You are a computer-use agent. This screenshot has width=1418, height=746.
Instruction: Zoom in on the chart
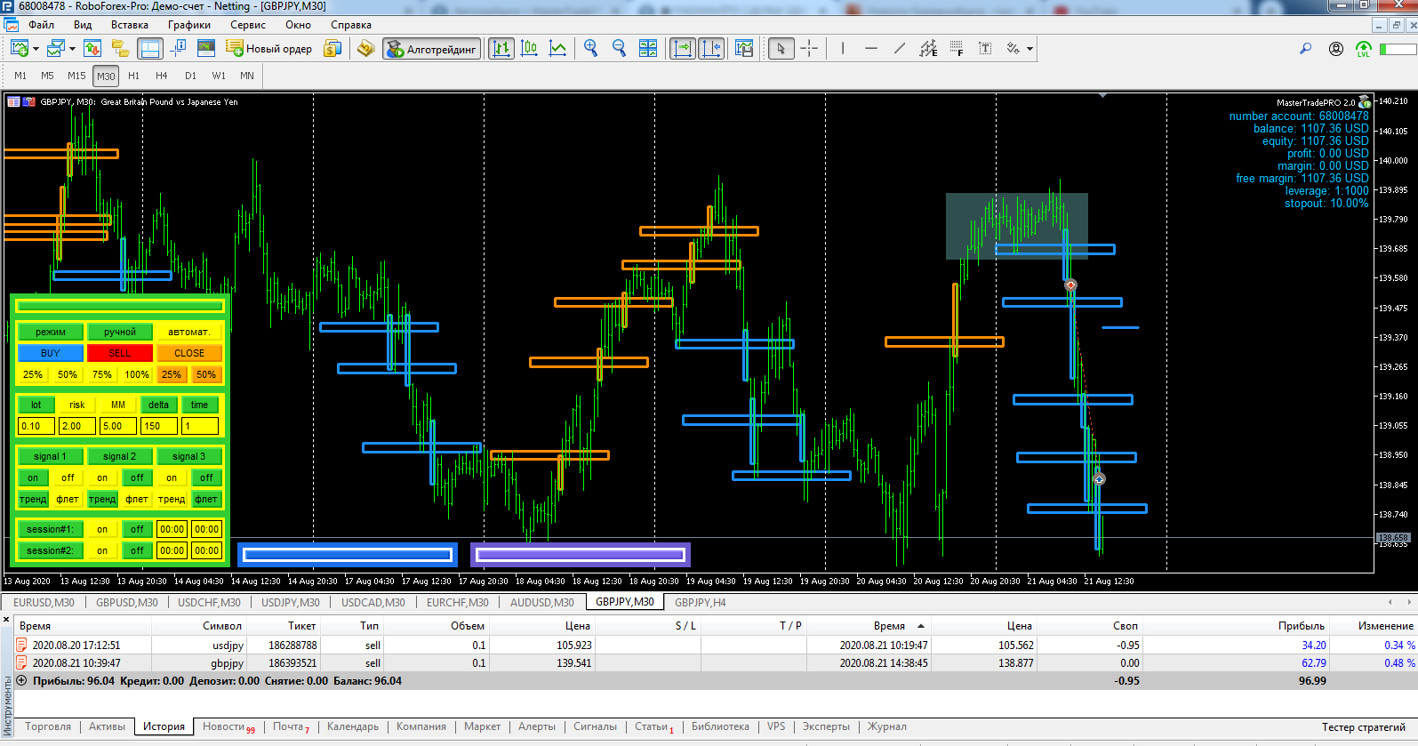(x=590, y=49)
